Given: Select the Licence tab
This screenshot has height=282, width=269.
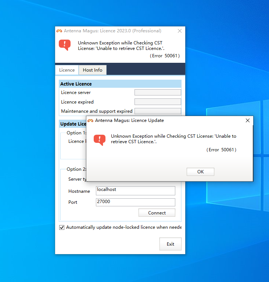Looking at the screenshot, I should coord(67,70).
